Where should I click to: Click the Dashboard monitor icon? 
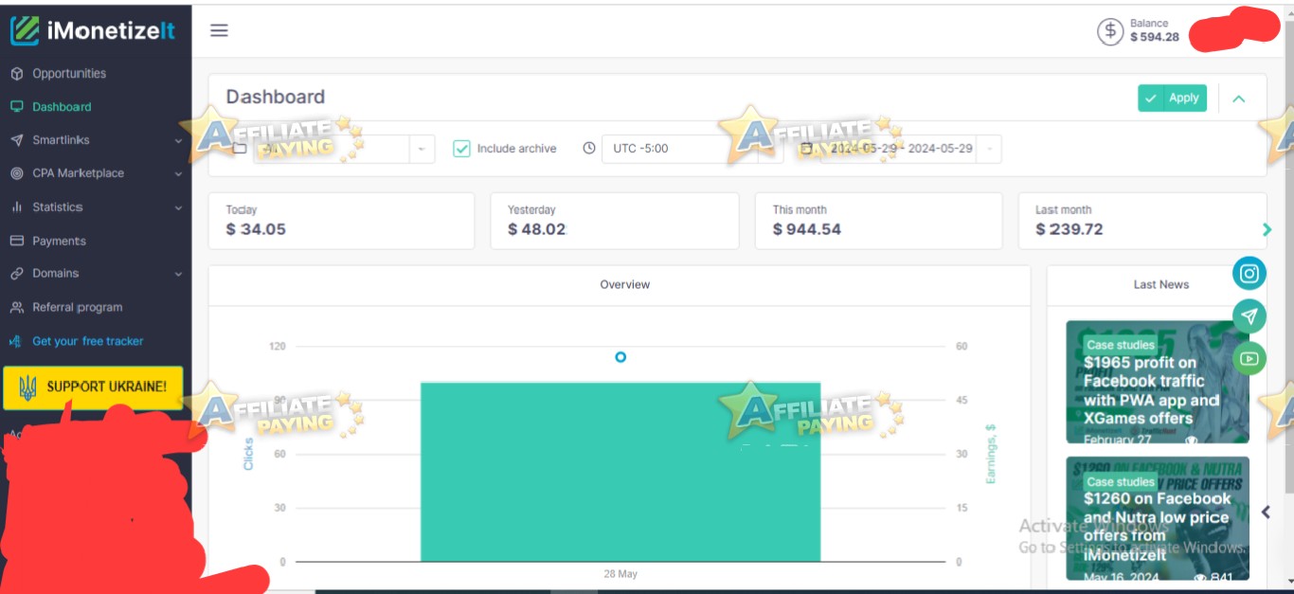(16, 107)
